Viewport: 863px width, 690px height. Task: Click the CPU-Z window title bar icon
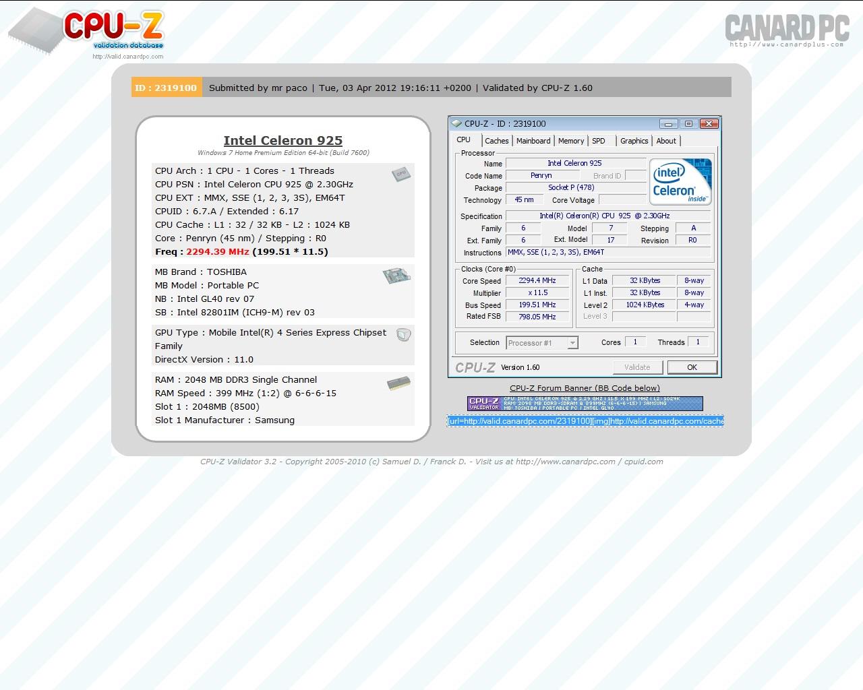(x=456, y=123)
